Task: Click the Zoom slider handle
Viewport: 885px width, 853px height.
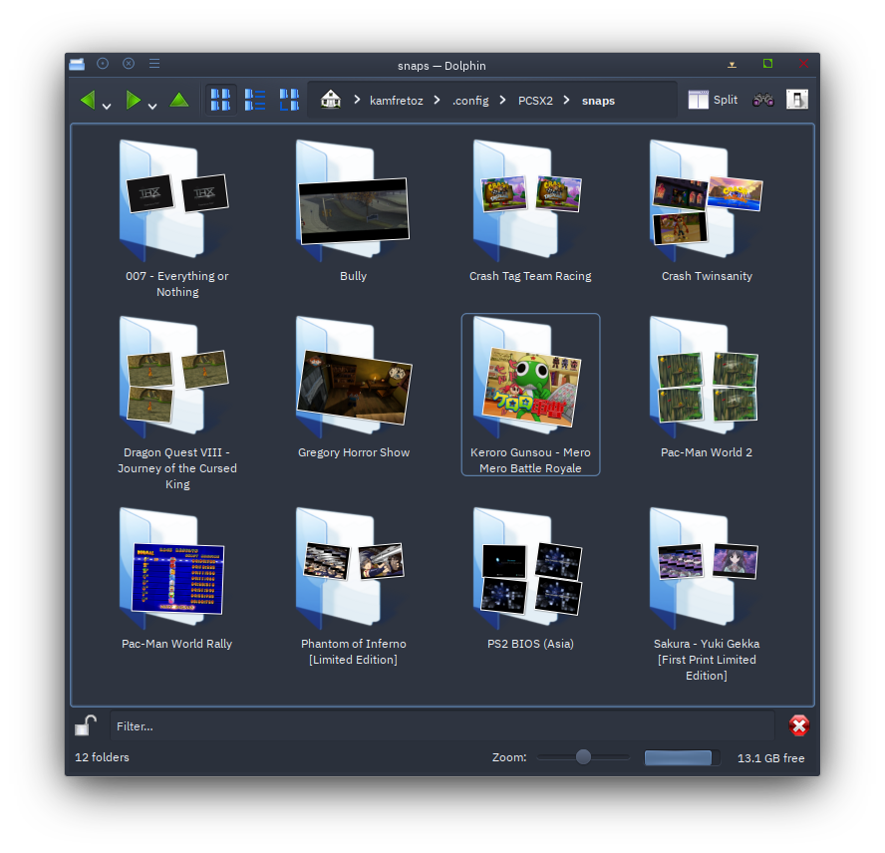Action: coord(583,757)
